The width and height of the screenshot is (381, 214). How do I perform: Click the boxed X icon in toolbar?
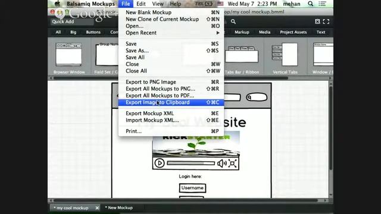(317, 21)
